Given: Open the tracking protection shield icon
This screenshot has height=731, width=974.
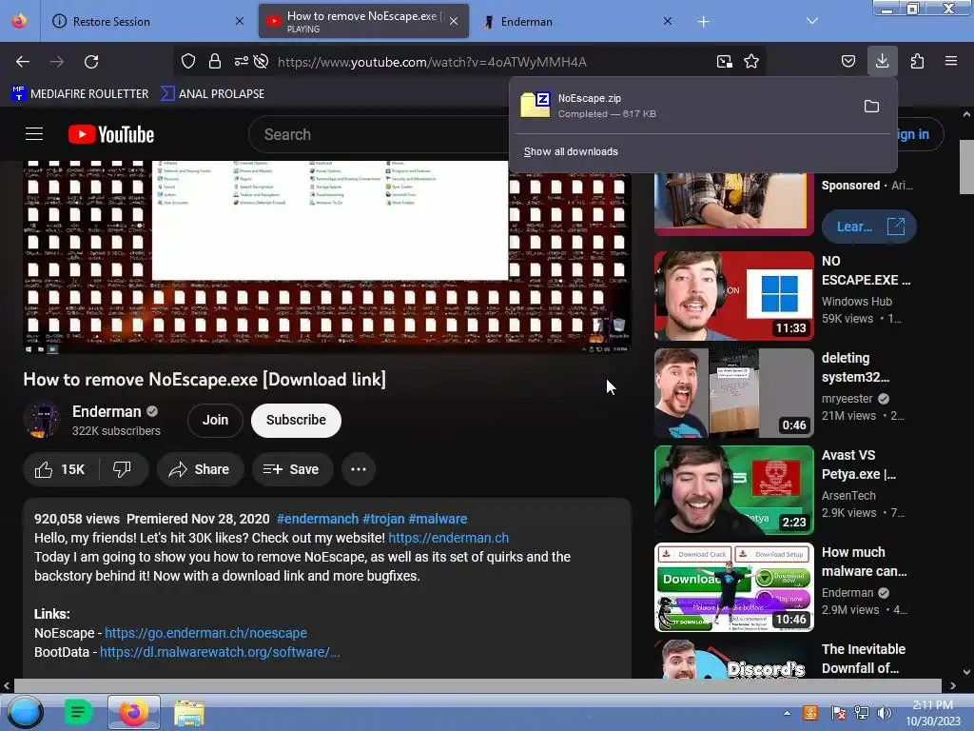Looking at the screenshot, I should pyautogui.click(x=188, y=62).
